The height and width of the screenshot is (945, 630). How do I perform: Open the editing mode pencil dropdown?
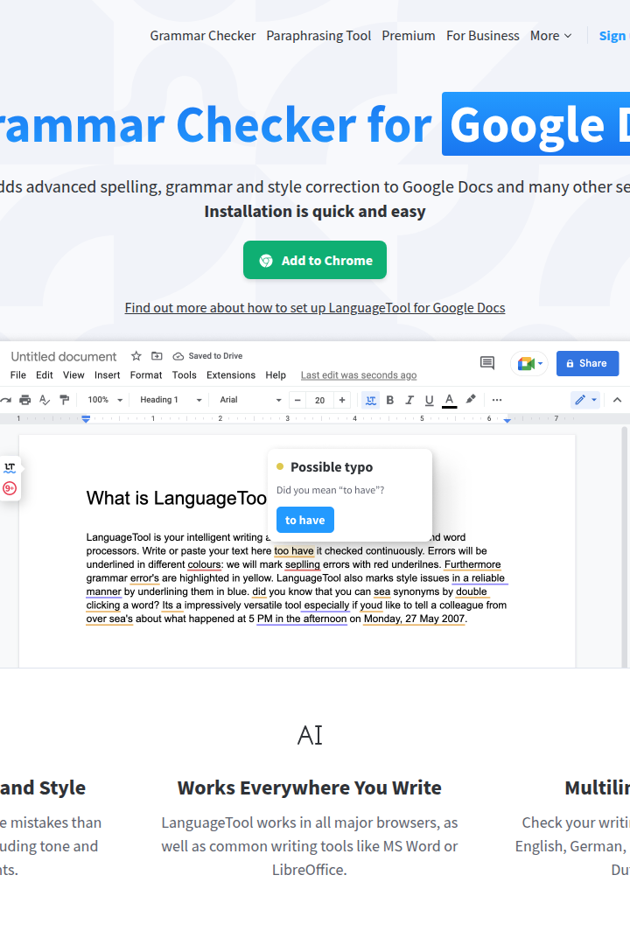585,400
